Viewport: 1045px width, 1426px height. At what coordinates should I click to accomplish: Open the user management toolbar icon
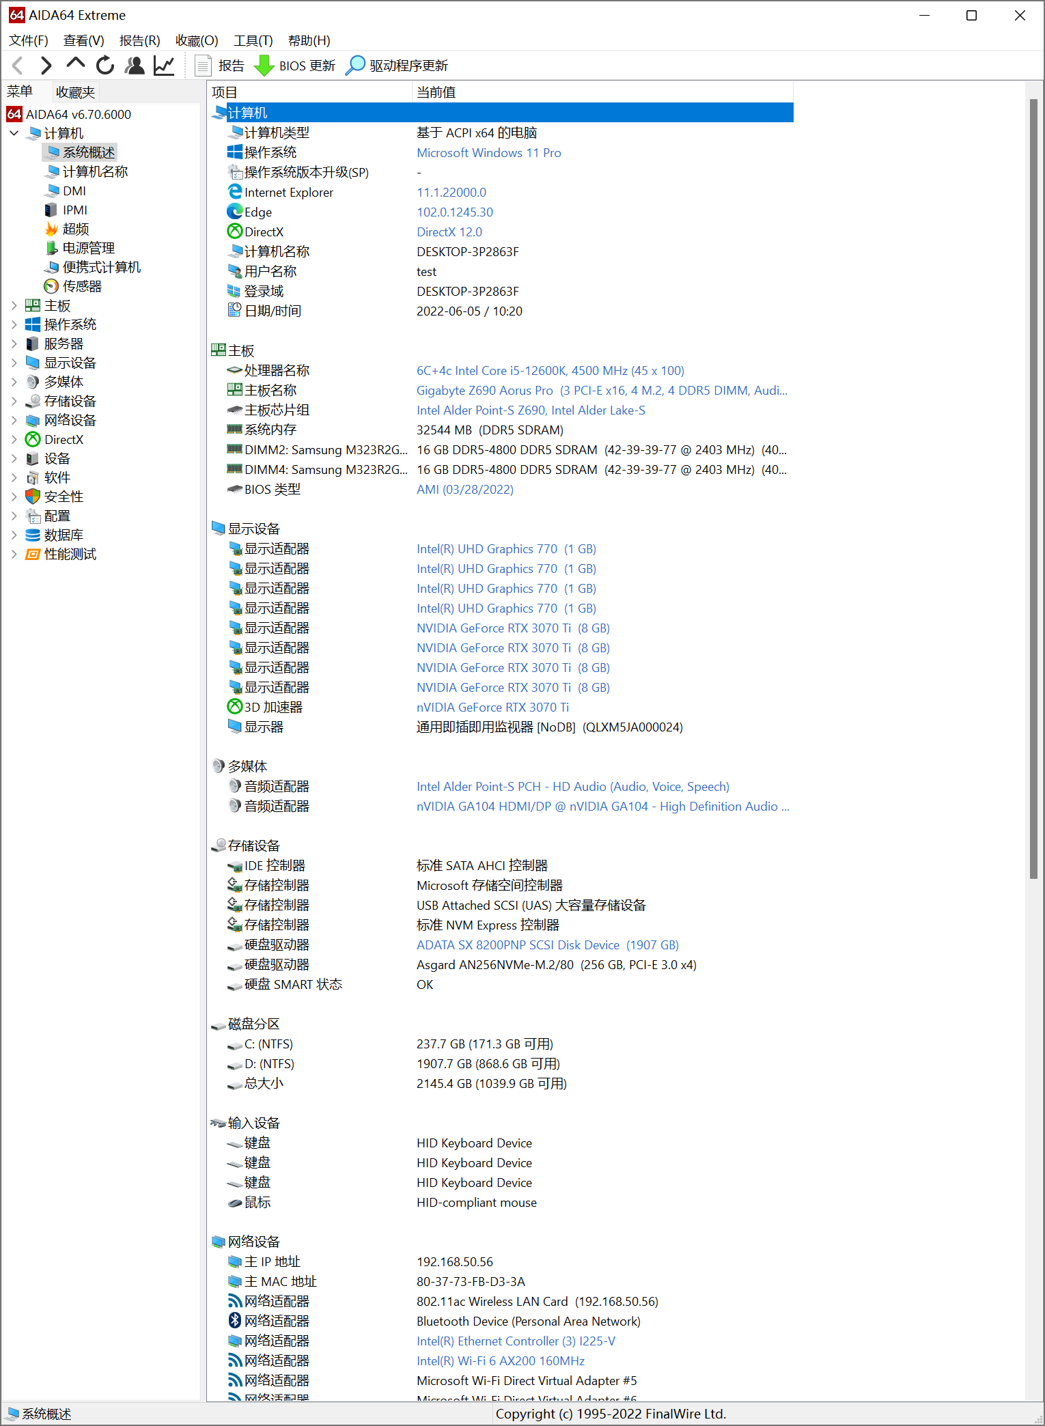point(135,66)
